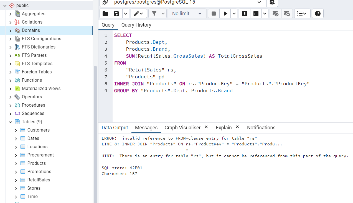Expand the Customers table node

(x=16, y=130)
